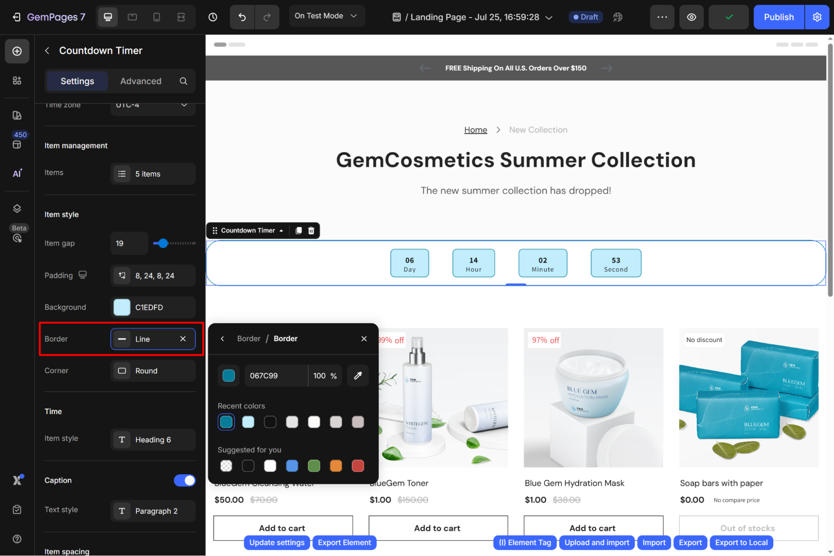Screen dimensions: 834x556
Task: Switch to the tablet device view icon
Action: coord(132,17)
